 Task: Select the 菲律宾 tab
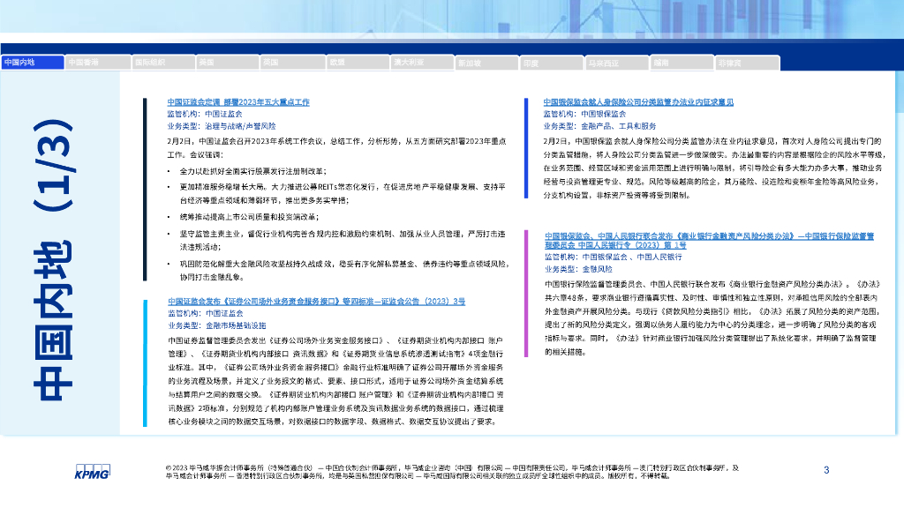pos(747,63)
